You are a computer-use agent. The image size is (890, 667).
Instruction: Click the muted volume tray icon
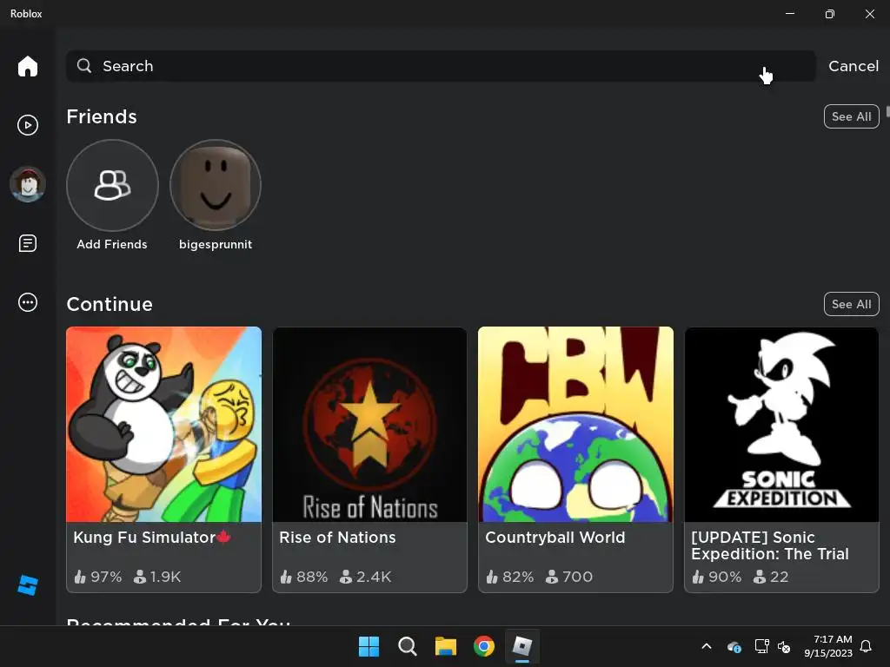click(x=784, y=646)
